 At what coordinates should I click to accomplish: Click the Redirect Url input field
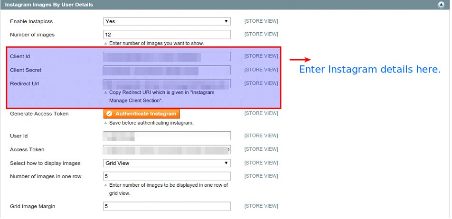tap(167, 83)
